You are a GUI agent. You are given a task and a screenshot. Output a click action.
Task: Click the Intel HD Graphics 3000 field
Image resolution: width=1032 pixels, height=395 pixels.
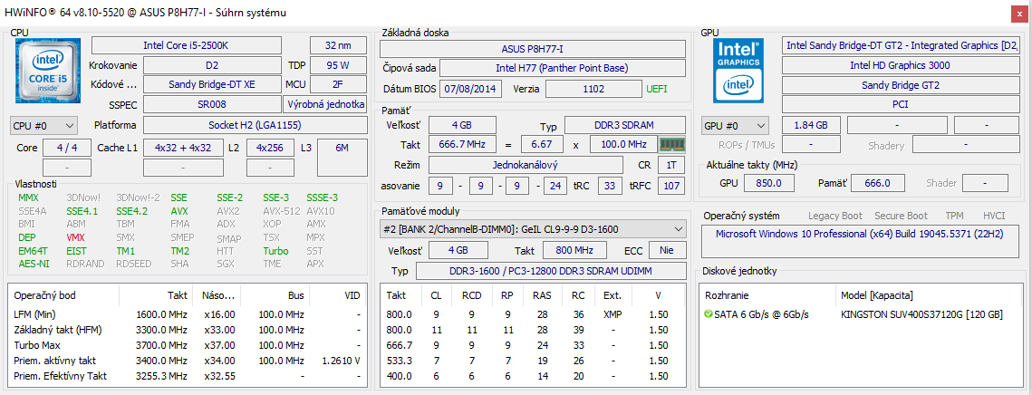click(x=900, y=65)
